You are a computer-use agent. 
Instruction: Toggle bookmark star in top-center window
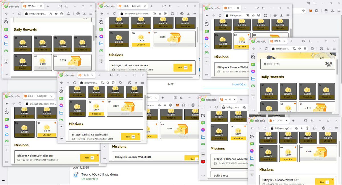[x=160, y=13]
